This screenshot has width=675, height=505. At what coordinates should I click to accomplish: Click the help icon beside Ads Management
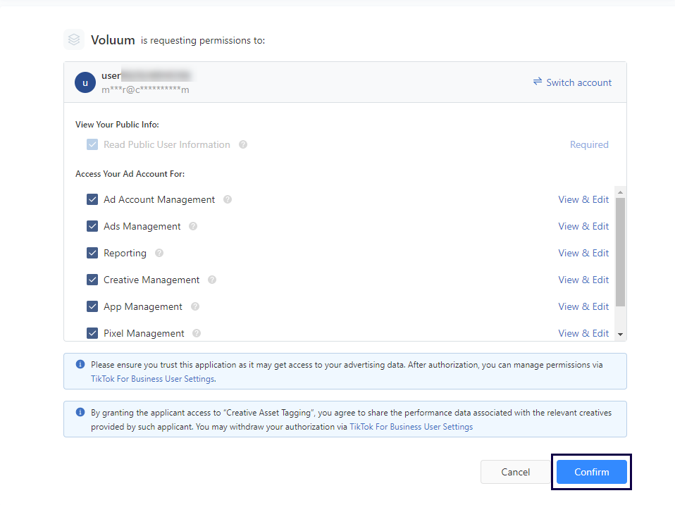pyautogui.click(x=193, y=226)
